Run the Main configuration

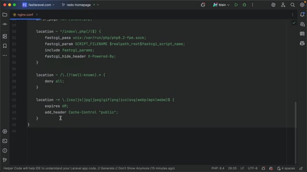(x=236, y=5)
